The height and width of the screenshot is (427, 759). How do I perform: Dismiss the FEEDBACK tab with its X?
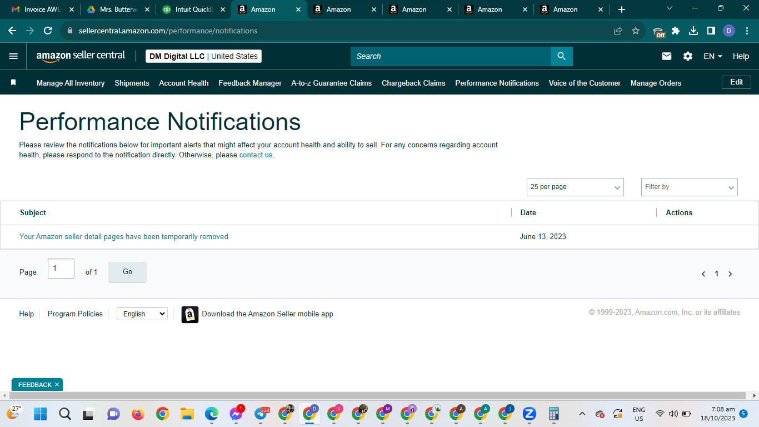click(x=57, y=385)
